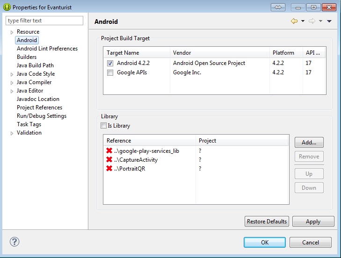The image size is (341, 258).
Task: Click the Up button
Action: coord(309,174)
